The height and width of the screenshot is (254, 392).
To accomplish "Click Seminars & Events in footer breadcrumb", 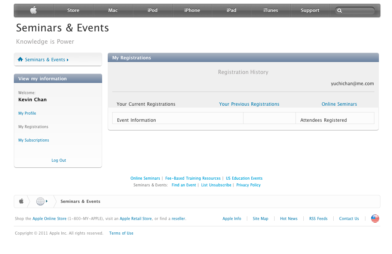I will tap(80, 201).
